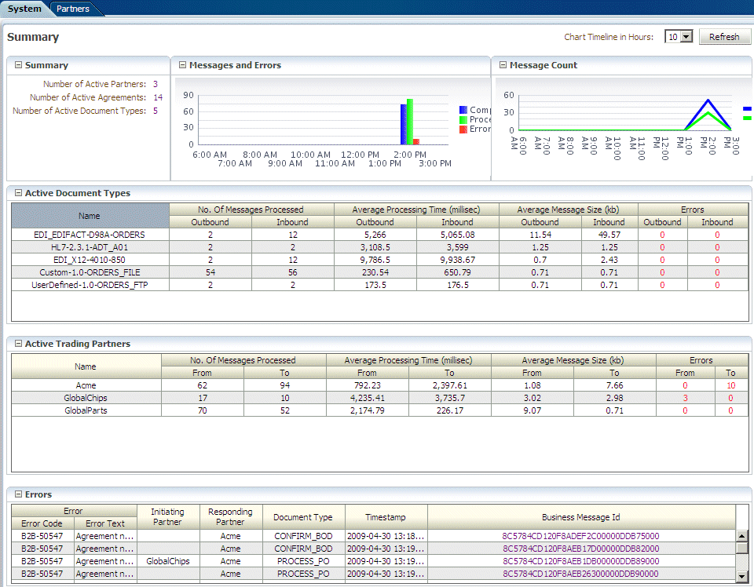
Task: Click the green legend swatch in Message Count
Action: coord(746,118)
